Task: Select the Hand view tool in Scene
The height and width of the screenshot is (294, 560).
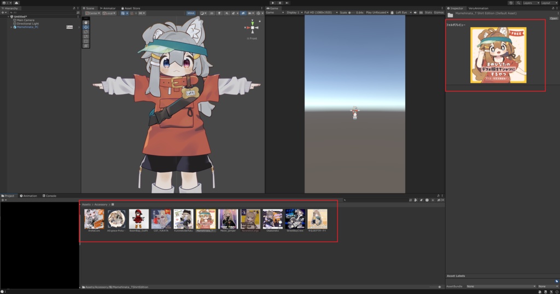Action: [86, 22]
